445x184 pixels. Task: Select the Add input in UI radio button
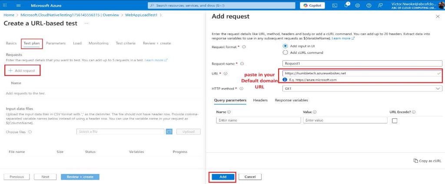tap(285, 46)
